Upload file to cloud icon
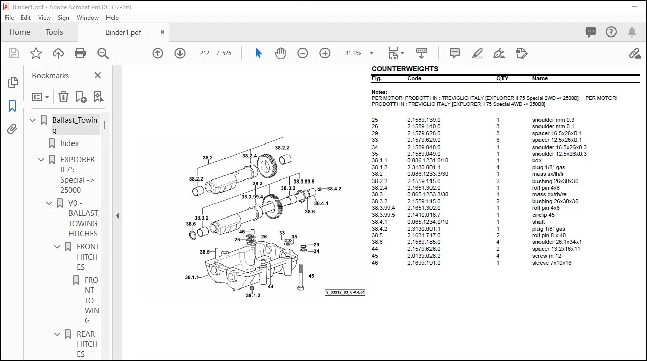Screen dimensions: 647x361 coord(58,53)
